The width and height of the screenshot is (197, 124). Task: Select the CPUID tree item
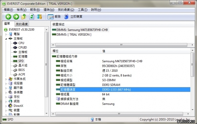[x=22, y=48]
